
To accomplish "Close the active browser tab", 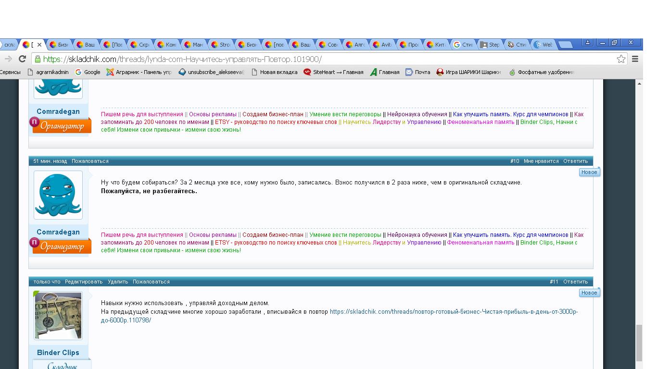I will (x=39, y=45).
